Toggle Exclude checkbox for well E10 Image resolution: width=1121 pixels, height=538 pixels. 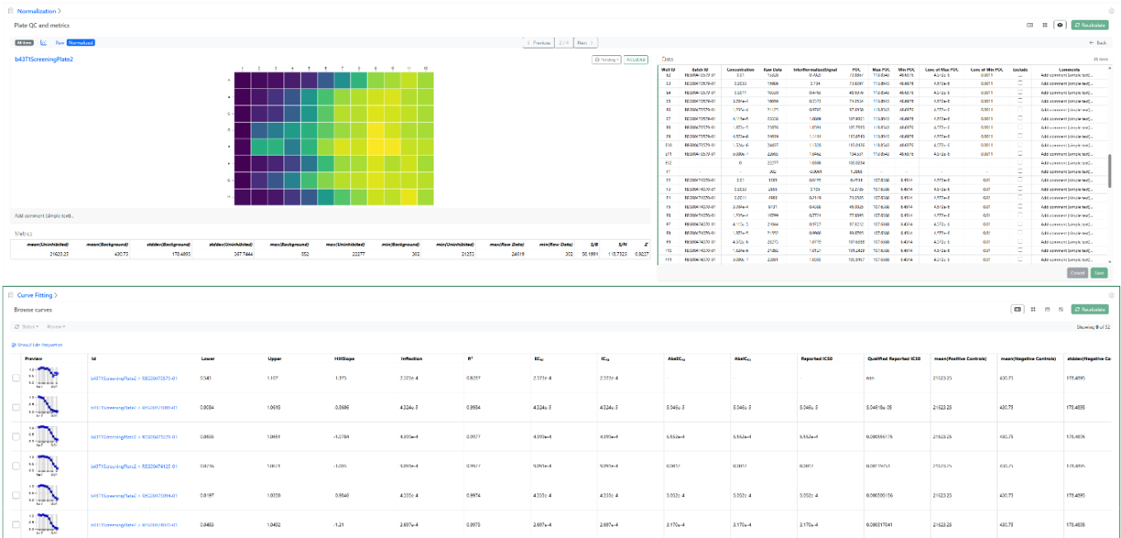pos(1020,143)
